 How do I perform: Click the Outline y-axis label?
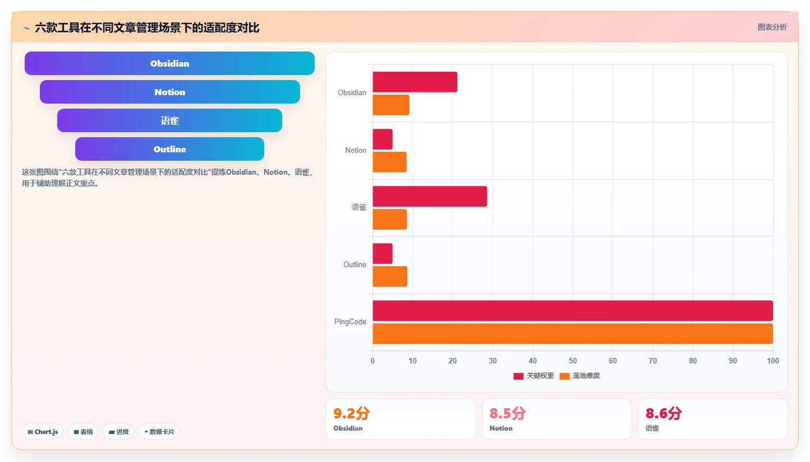tap(355, 264)
